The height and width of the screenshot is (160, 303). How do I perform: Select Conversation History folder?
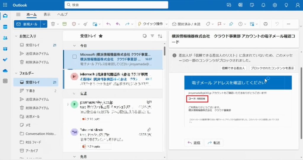[36, 134]
